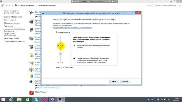182x102 pixels.
Task: Select the pencil tool in recorder bar
Action: point(112,1)
